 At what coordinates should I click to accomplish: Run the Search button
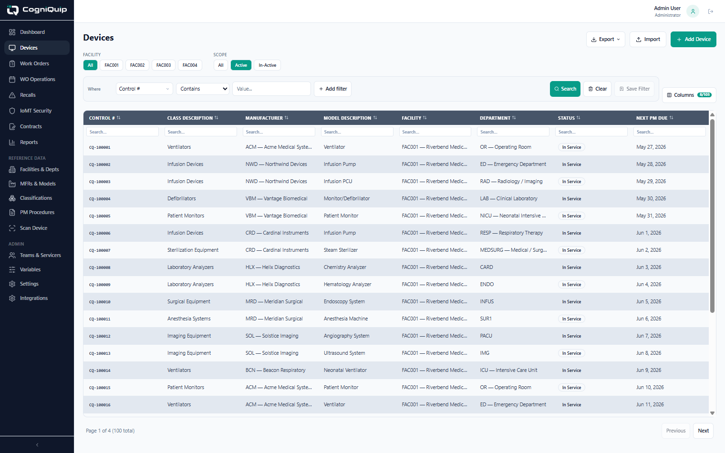(x=565, y=89)
